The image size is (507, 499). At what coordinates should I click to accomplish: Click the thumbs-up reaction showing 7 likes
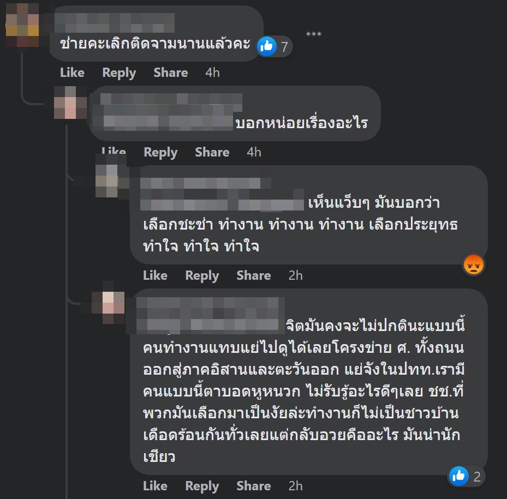(x=274, y=46)
